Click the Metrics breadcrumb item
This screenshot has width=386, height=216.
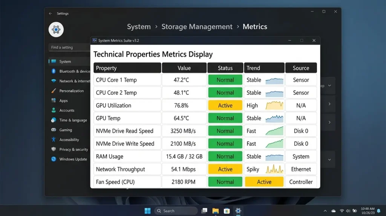tap(255, 27)
